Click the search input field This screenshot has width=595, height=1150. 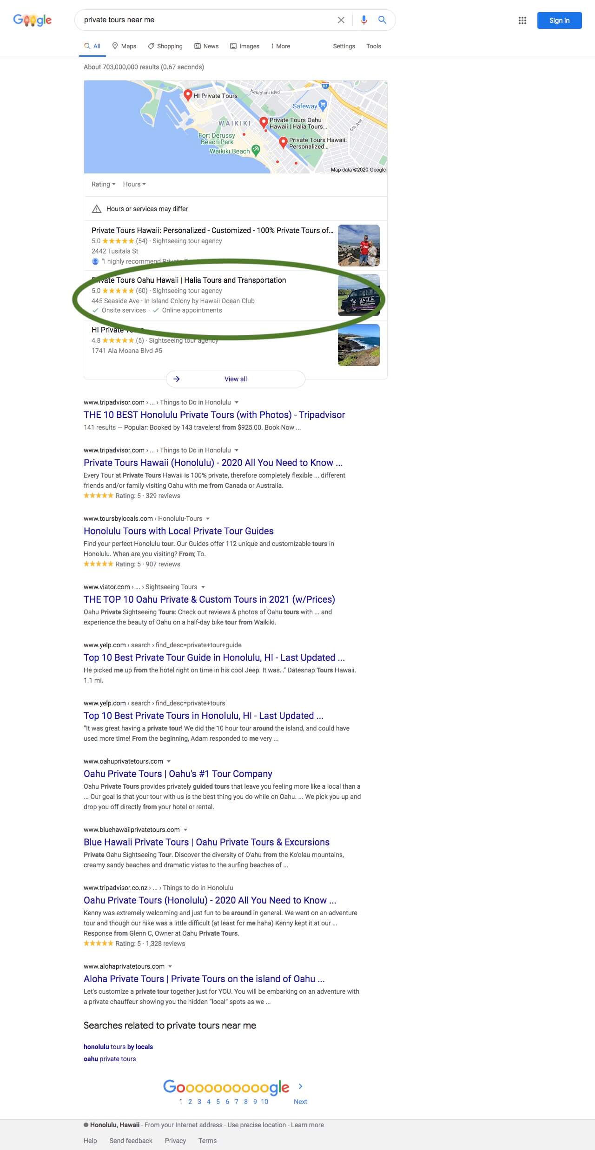[x=207, y=20]
